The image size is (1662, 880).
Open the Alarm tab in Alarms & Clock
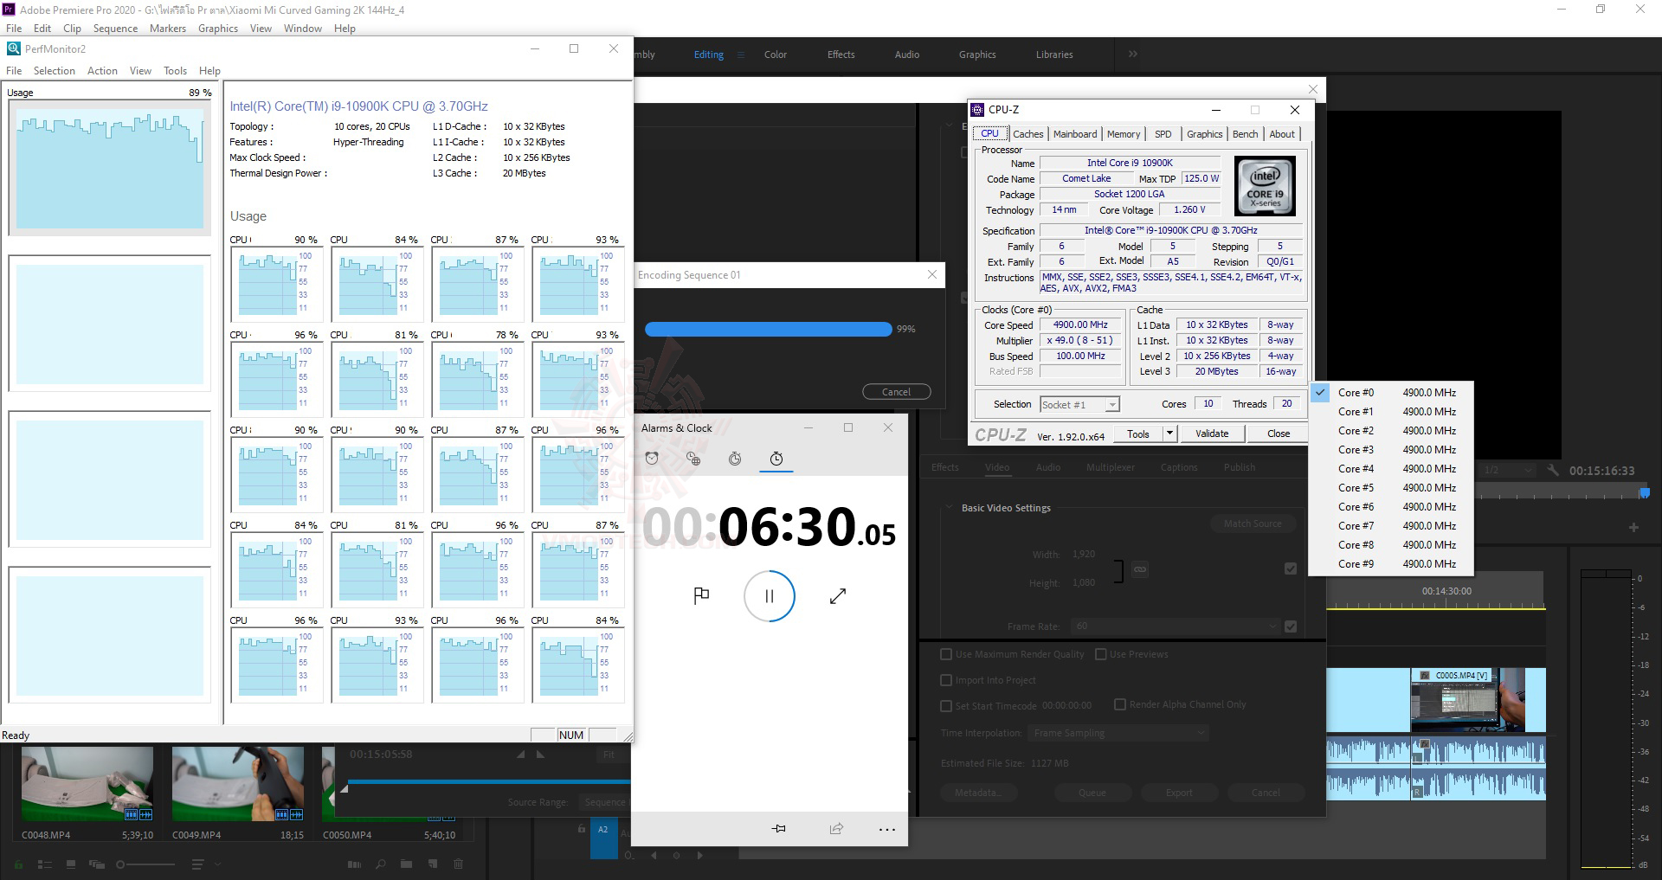[652, 459]
